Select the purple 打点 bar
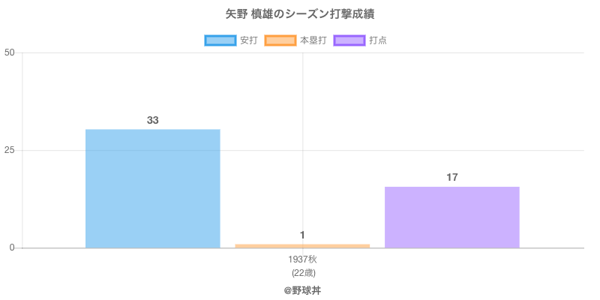The height and width of the screenshot is (300, 600). pos(451,217)
